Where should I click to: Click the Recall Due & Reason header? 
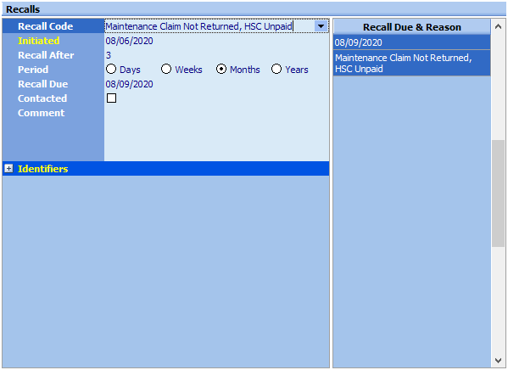(x=411, y=27)
